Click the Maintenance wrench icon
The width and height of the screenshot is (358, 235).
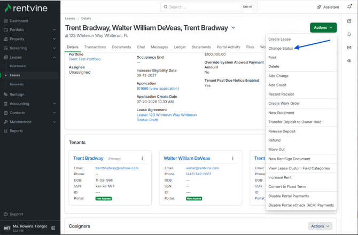6,122
